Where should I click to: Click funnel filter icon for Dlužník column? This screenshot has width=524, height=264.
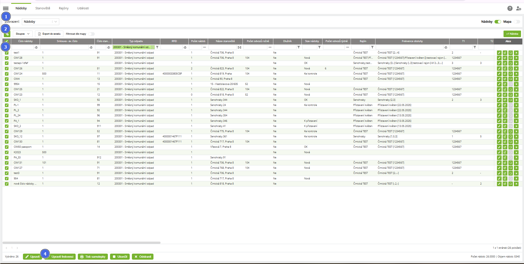(x=299, y=47)
